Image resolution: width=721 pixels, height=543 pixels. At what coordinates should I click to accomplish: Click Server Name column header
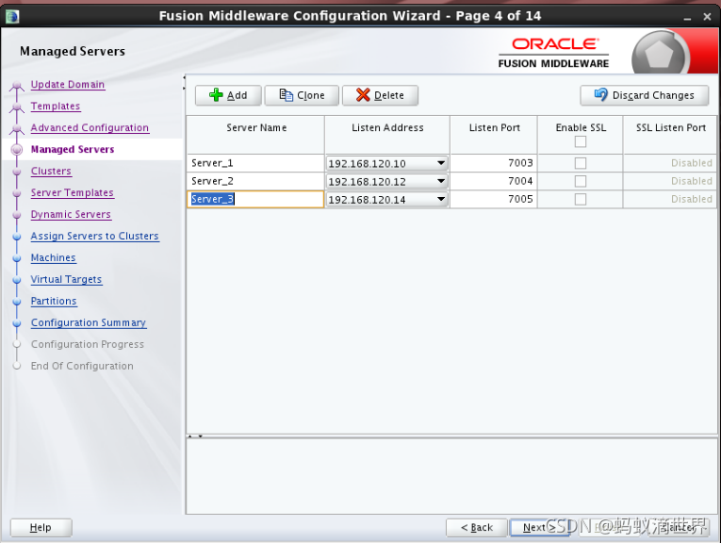[x=256, y=135]
